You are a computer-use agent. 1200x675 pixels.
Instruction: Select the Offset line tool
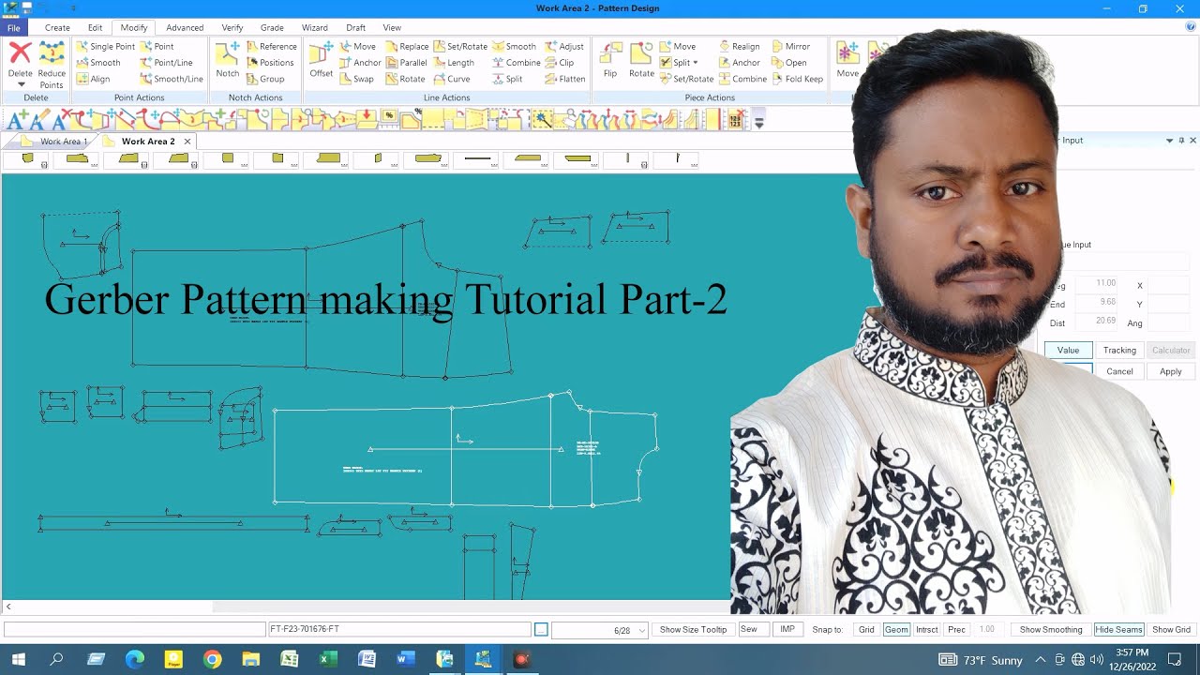[322, 60]
